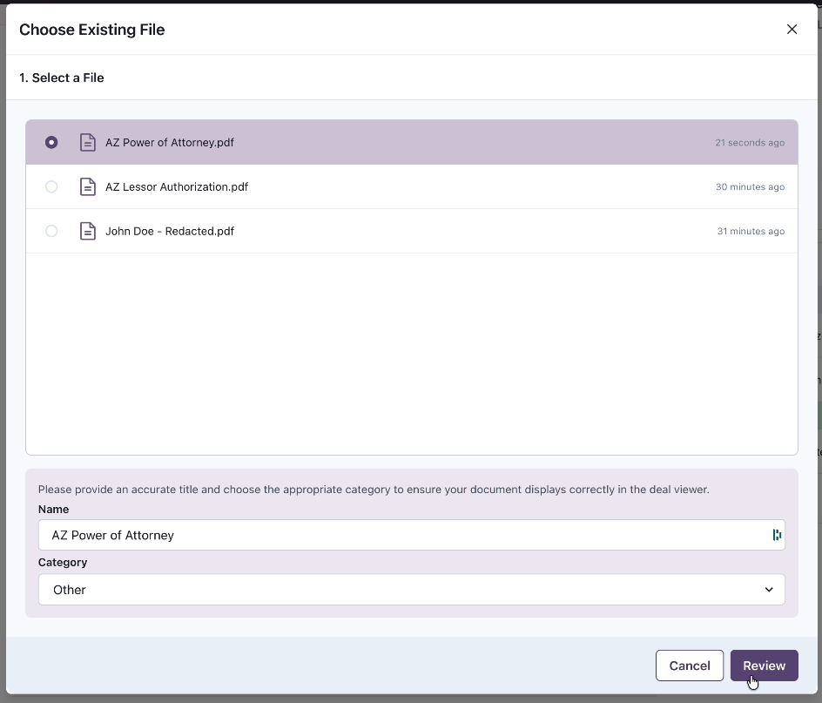This screenshot has width=822, height=703.
Task: Click the chevron arrow on Category select
Action: (769, 590)
